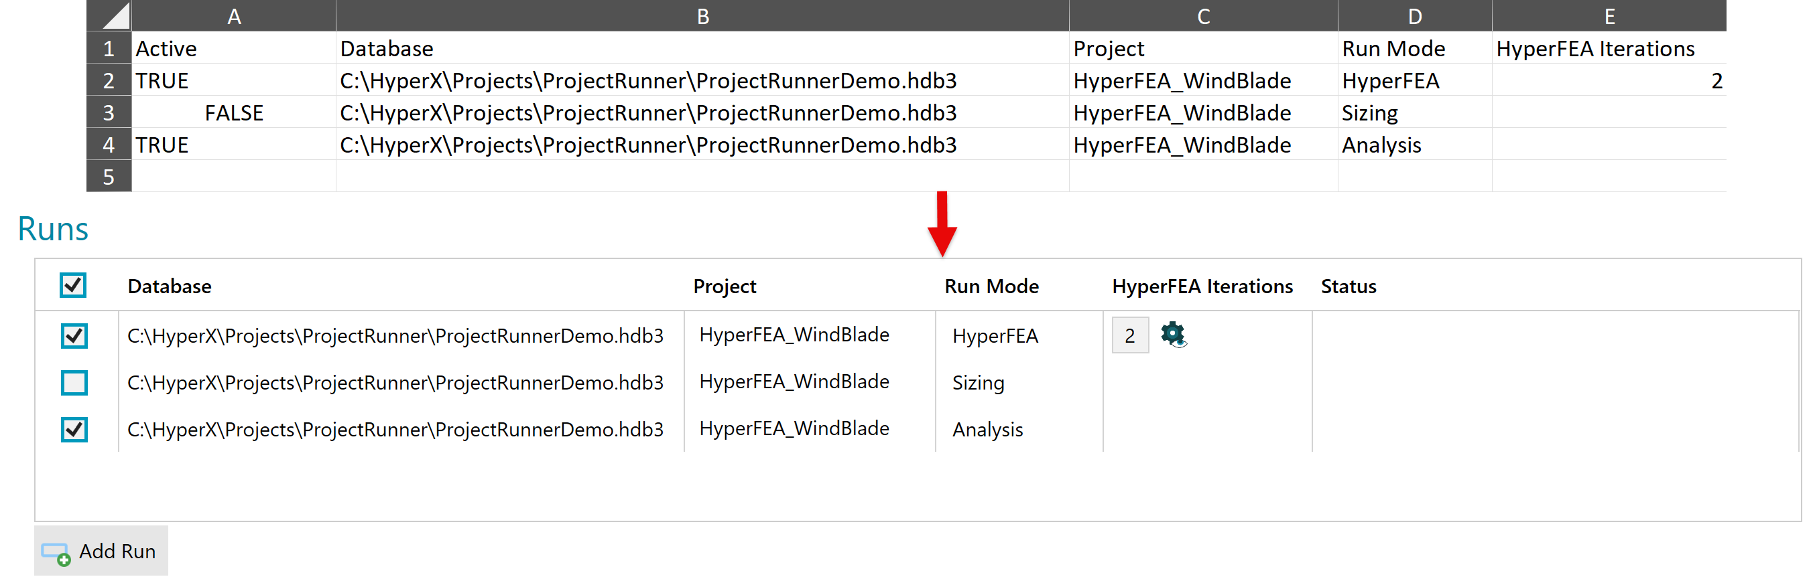
Task: Select HyperFEA_WindBlade cell in spreadsheet row 2
Action: [x=1204, y=80]
